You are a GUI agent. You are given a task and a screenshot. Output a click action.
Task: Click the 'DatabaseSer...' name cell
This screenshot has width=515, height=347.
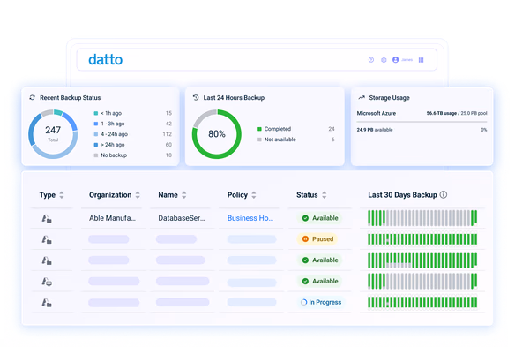tap(182, 218)
